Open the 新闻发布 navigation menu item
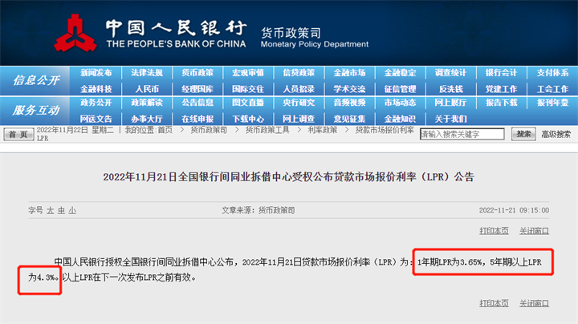Image resolution: width=578 pixels, height=324 pixels. 96,73
